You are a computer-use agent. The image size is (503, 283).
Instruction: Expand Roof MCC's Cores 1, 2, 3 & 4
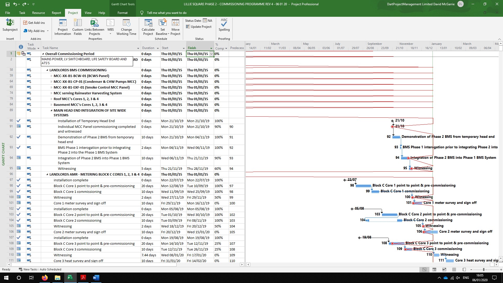click(x=51, y=99)
